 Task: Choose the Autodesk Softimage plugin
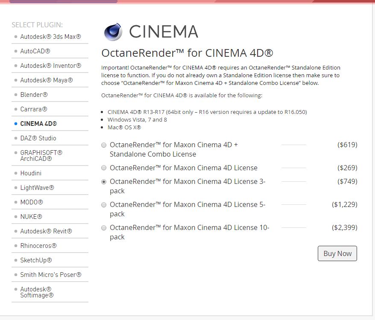point(37,292)
